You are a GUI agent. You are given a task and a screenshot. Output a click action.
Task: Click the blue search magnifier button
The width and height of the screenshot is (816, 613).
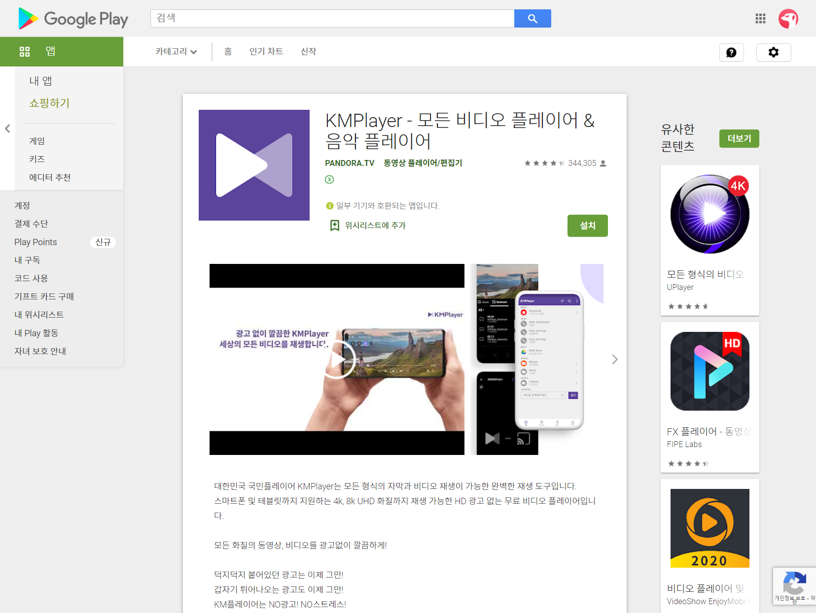point(532,18)
